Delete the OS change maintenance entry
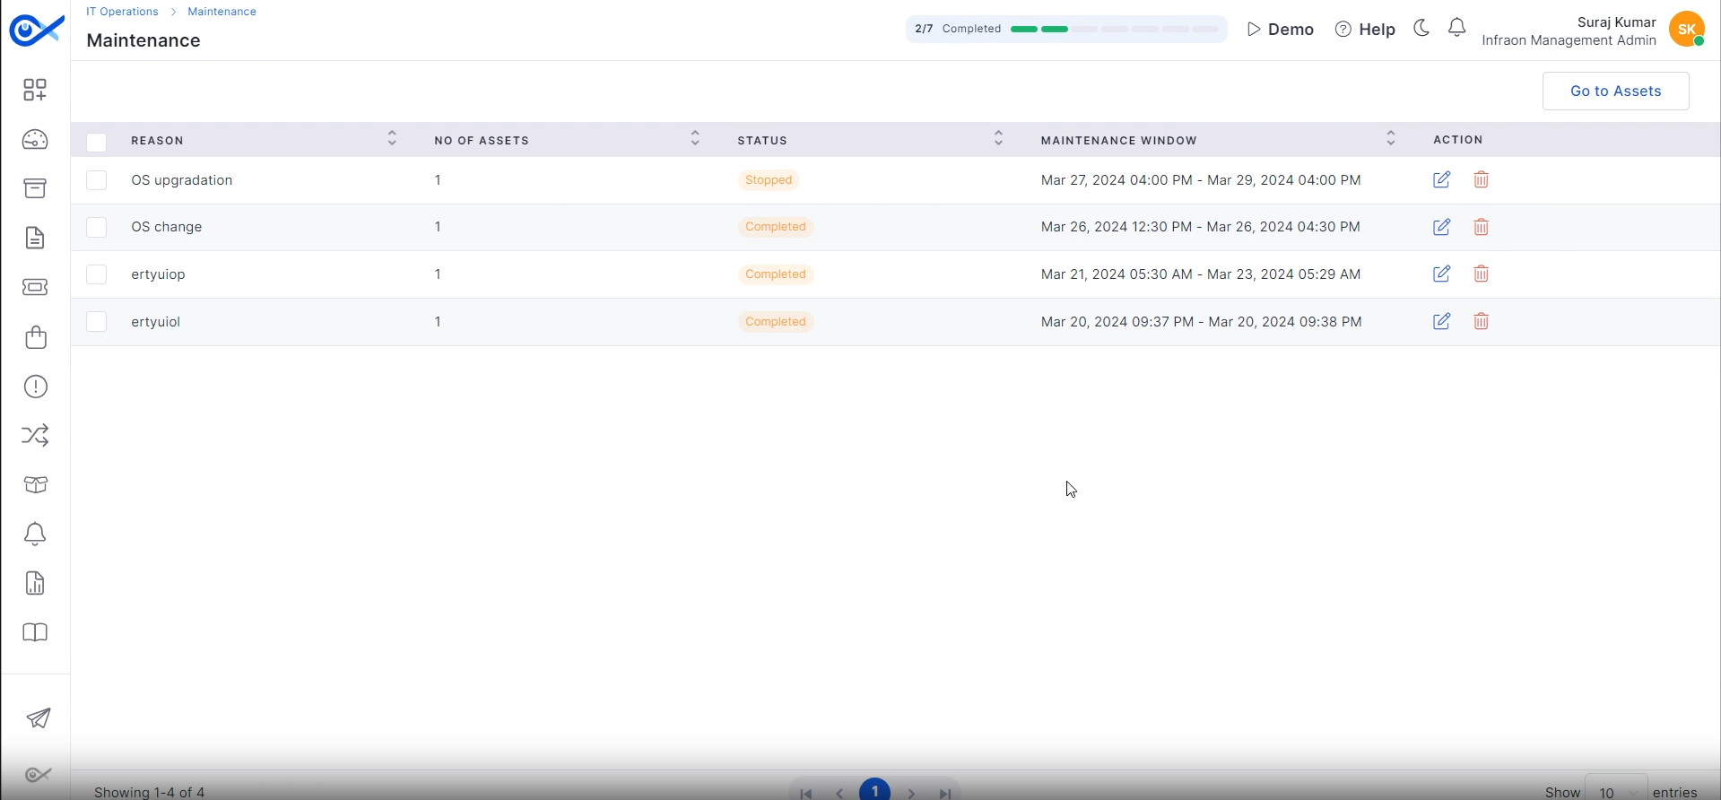The width and height of the screenshot is (1721, 800). coord(1481,227)
